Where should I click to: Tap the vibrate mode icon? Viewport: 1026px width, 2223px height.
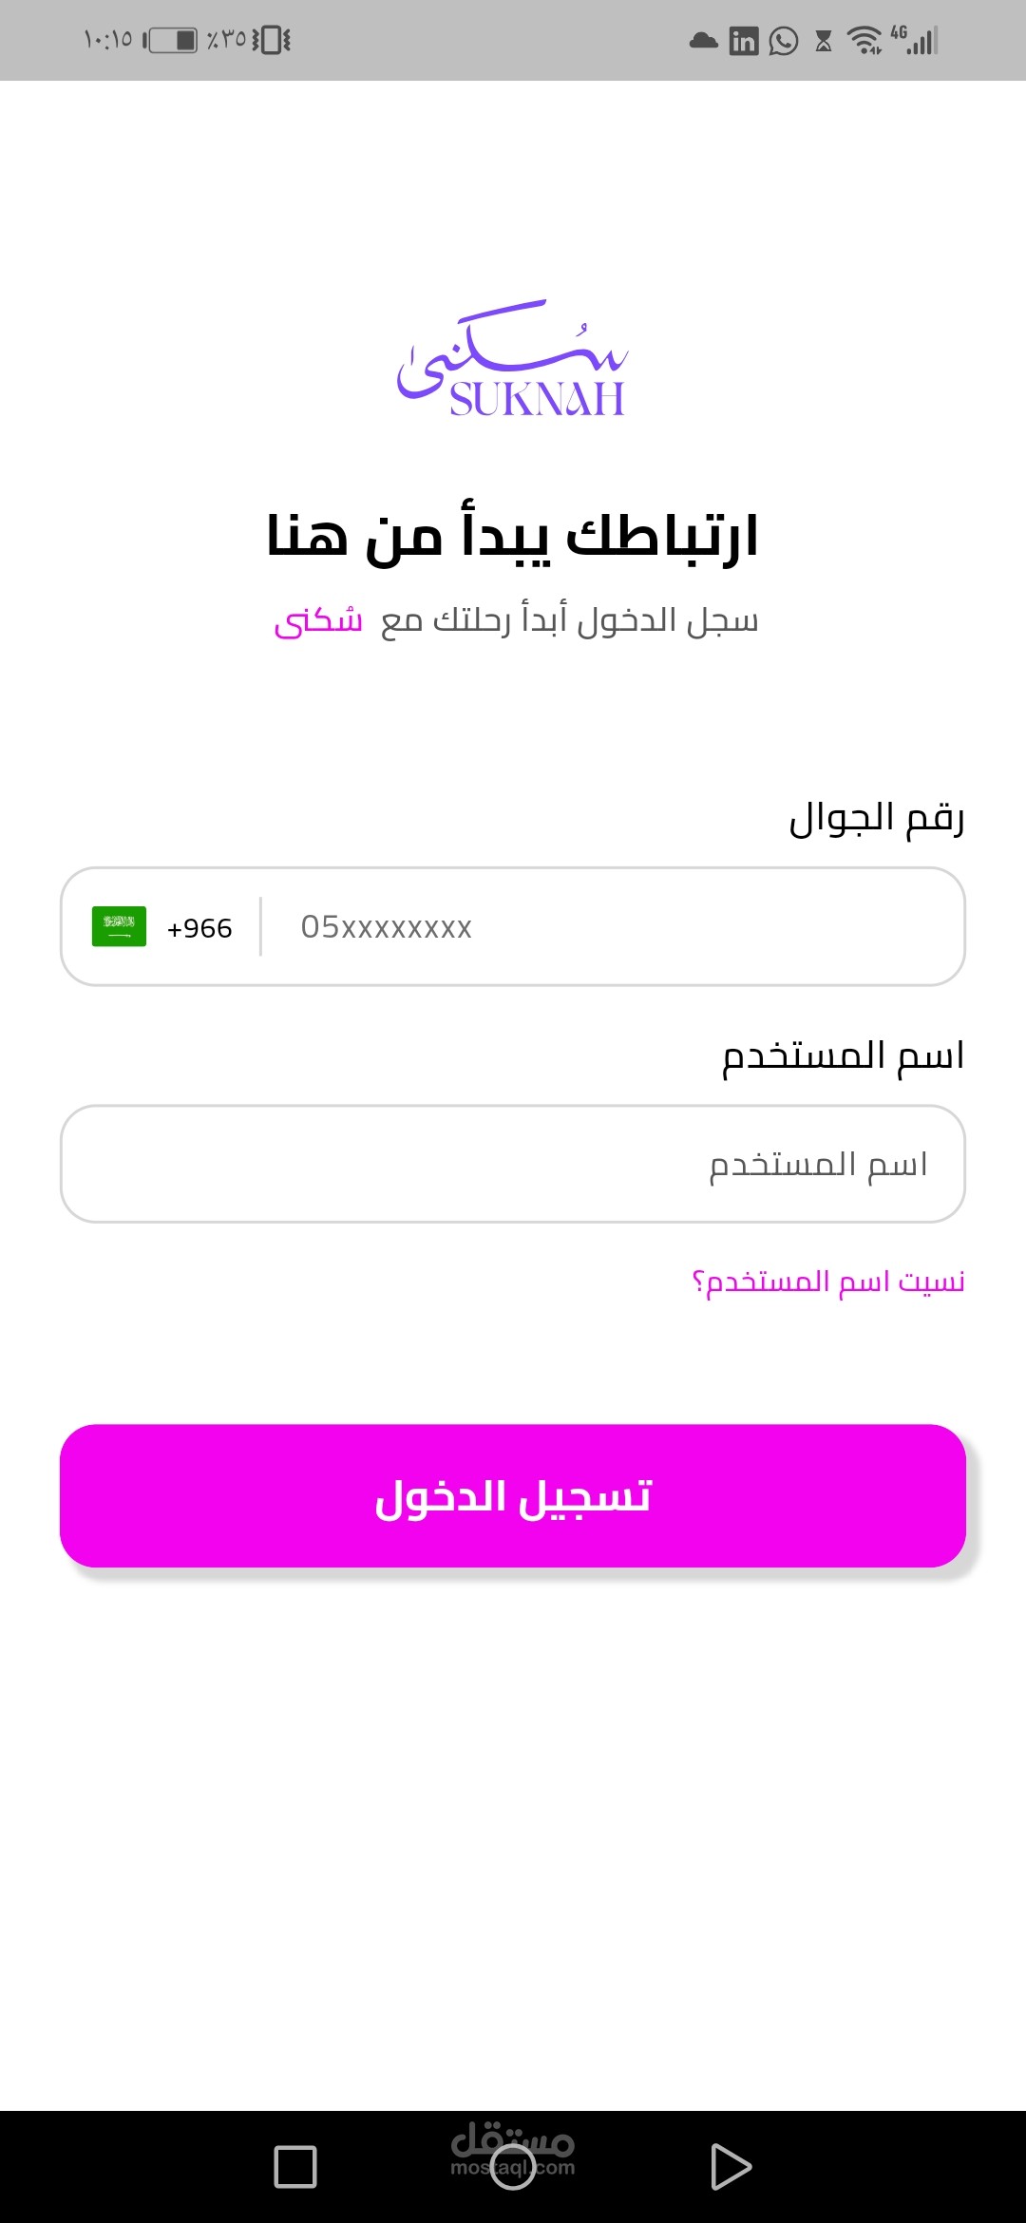[272, 40]
